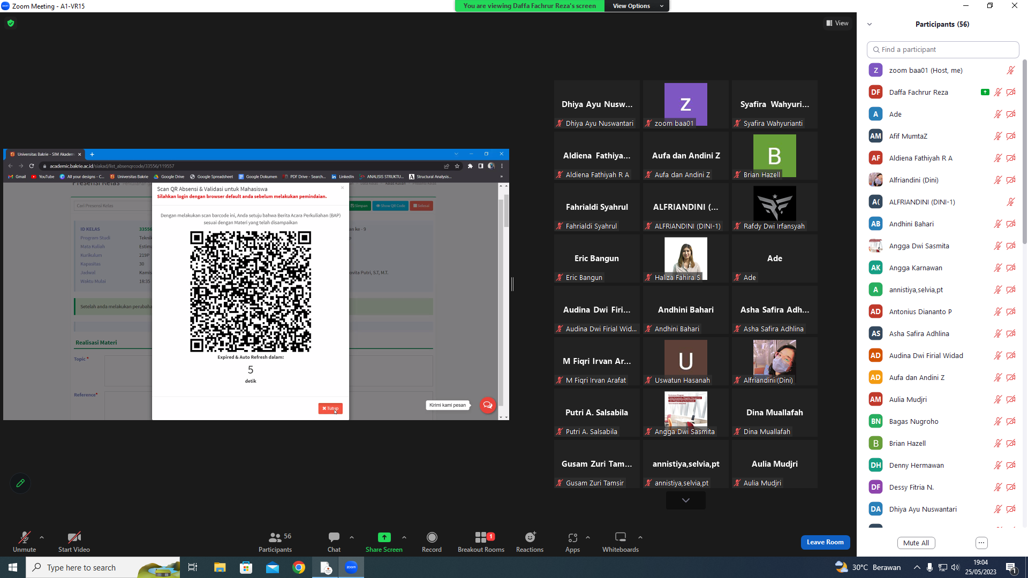Toggle mute for zoom baa01 host
Image resolution: width=1028 pixels, height=578 pixels.
click(1011, 70)
